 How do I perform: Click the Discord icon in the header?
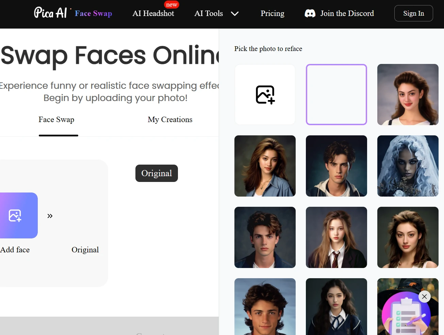coord(310,14)
